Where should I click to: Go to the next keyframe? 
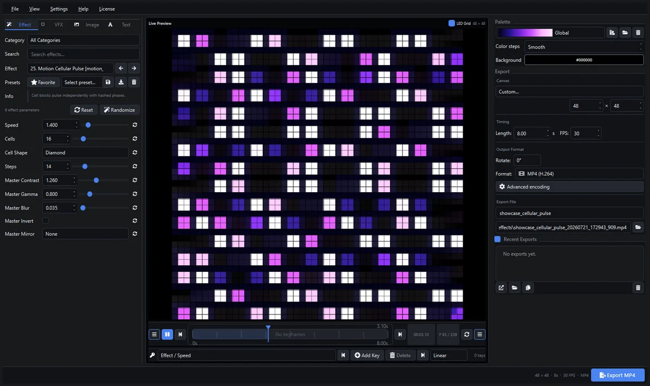[x=422, y=355]
